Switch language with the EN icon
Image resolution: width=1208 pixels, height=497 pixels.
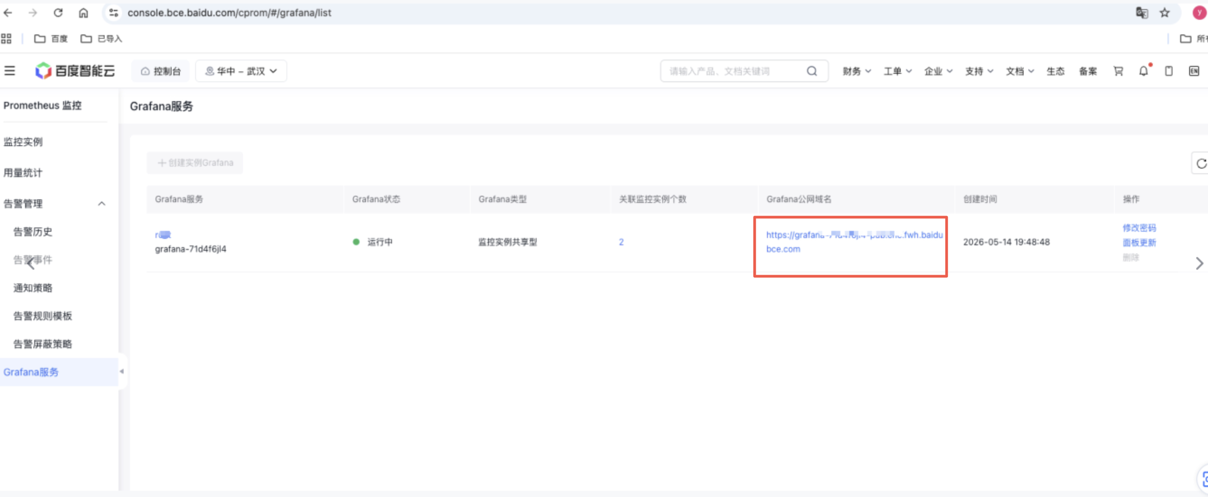coord(1194,71)
